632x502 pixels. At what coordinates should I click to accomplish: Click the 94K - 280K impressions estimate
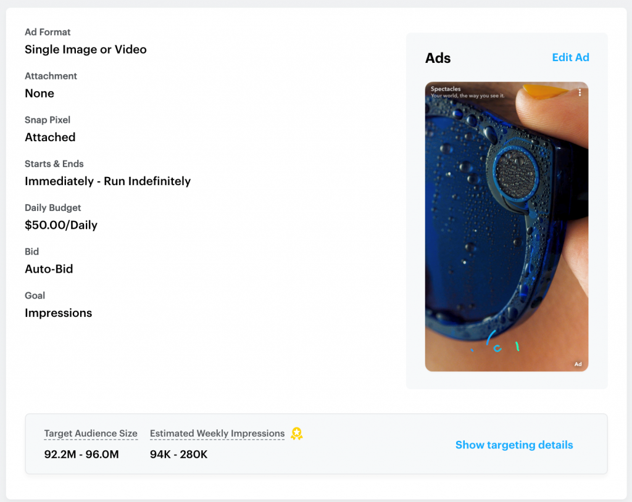pos(178,455)
